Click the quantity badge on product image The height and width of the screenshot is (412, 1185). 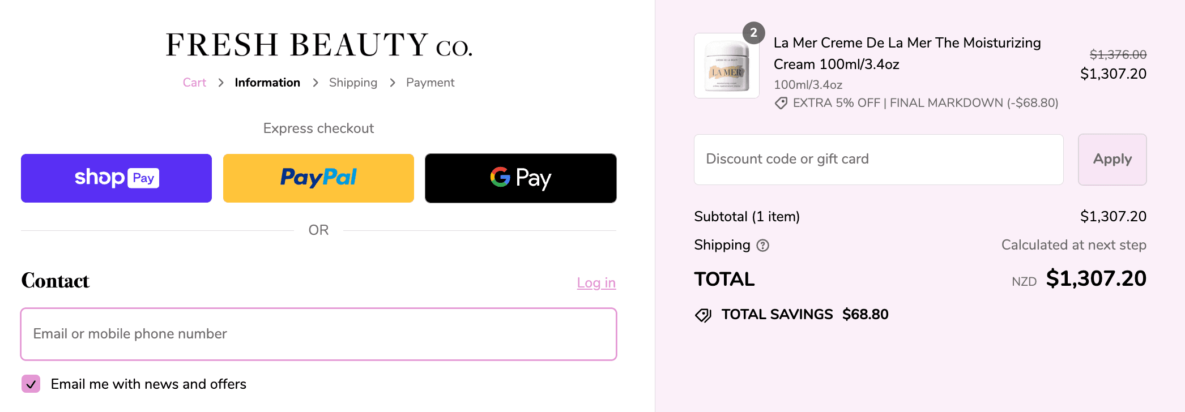pyautogui.click(x=753, y=33)
